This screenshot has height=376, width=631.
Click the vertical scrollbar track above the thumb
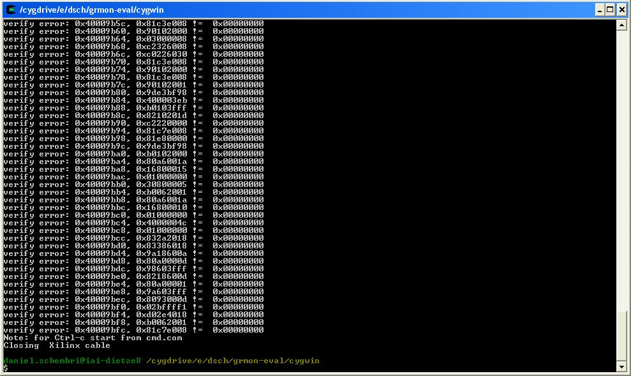[621, 169]
